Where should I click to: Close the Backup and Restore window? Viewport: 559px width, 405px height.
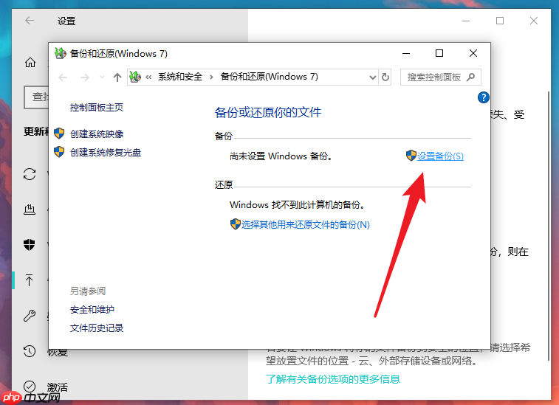473,53
